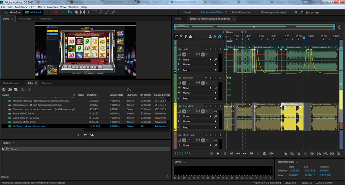Viewport: 345px width, 185px height.
Task: Open the EQ view in editor
Action: (191, 36)
